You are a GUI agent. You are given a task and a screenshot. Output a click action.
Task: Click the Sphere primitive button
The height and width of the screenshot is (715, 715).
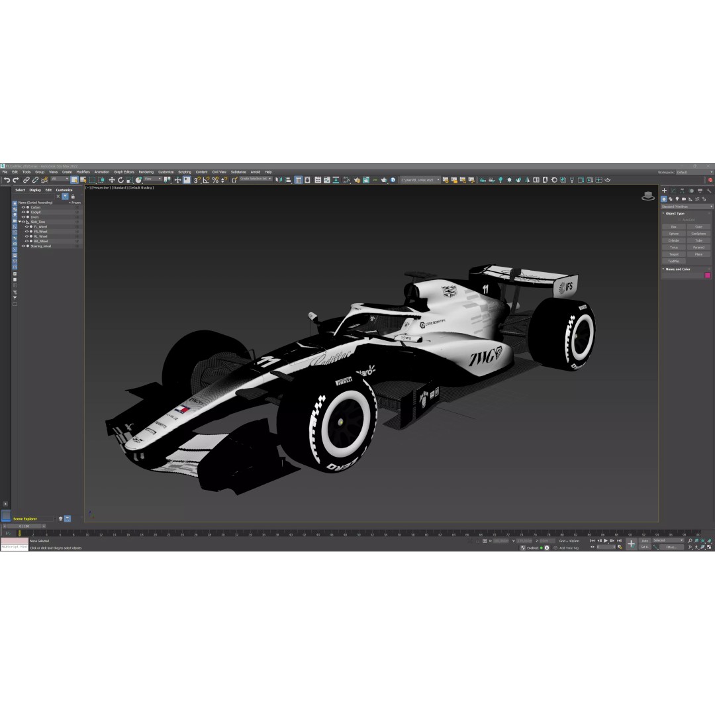click(x=673, y=234)
